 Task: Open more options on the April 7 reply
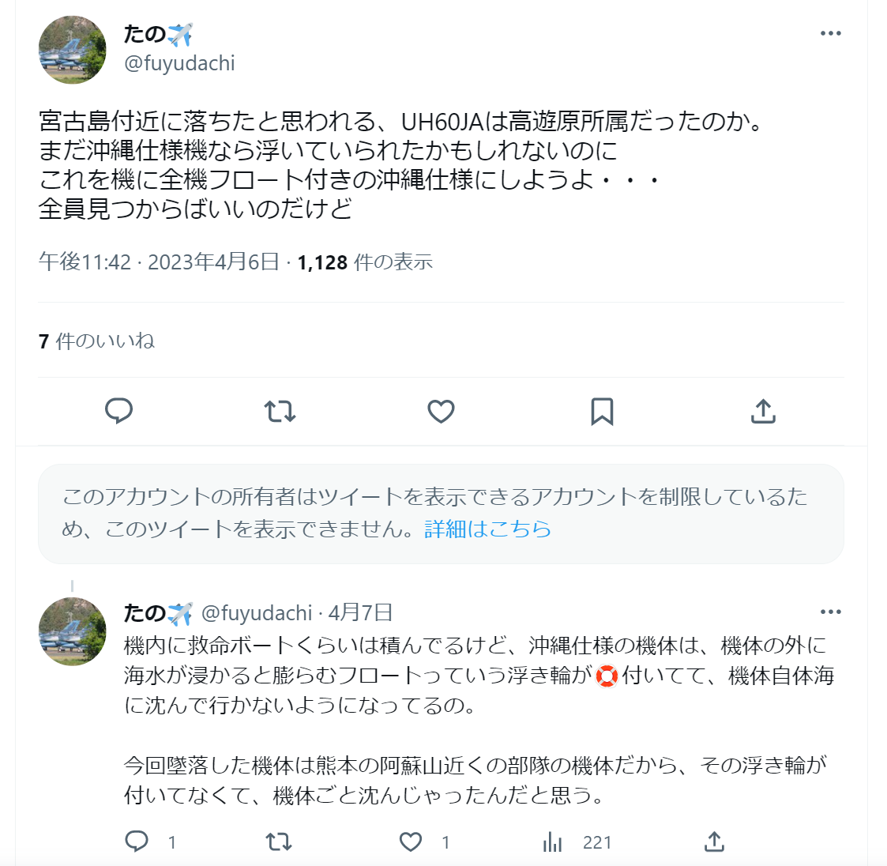pyautogui.click(x=830, y=612)
